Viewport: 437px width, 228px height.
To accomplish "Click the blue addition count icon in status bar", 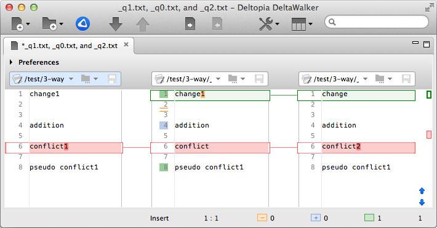I will (316, 218).
